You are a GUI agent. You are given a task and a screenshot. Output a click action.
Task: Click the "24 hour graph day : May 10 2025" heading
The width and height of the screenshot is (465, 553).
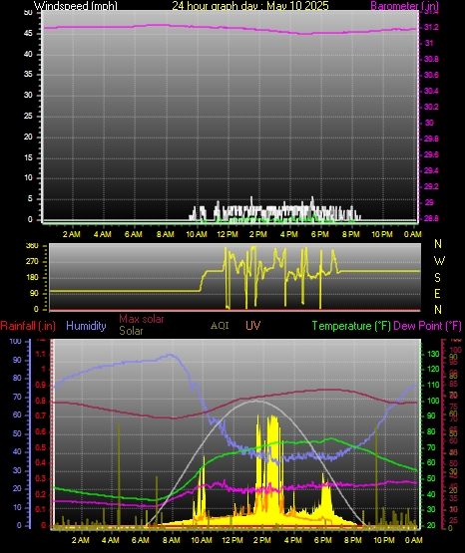(x=250, y=6)
